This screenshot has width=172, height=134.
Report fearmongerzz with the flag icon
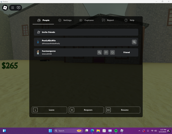pyautogui.click(x=106, y=52)
